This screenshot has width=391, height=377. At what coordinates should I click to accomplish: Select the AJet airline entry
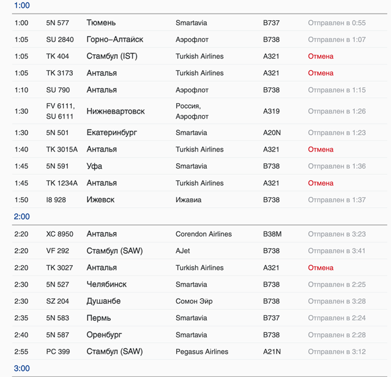click(x=183, y=251)
